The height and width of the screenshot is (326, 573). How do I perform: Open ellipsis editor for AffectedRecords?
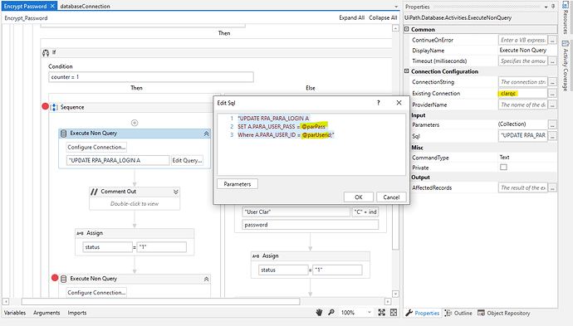552,187
